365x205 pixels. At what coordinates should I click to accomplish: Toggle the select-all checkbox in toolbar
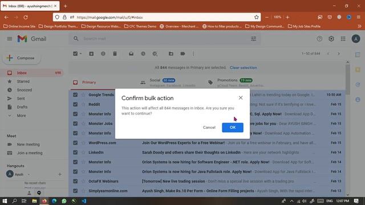(75, 54)
